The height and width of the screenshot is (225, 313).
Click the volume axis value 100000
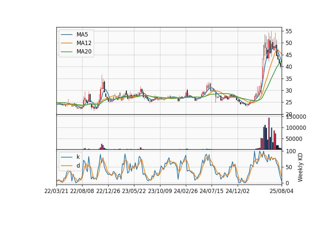coord(296,128)
